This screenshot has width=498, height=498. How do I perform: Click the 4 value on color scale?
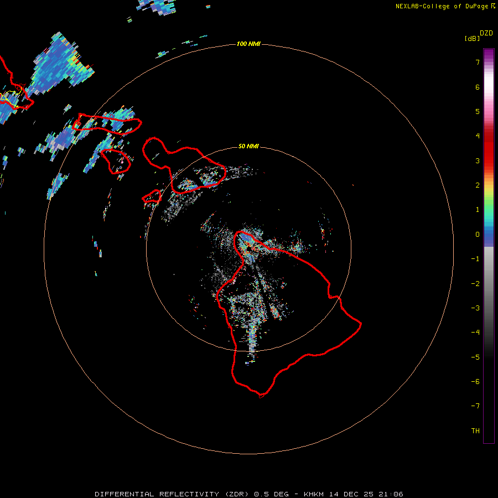478,136
